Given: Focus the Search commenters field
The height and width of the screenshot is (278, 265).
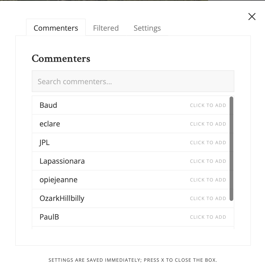Looking at the screenshot, I should pyautogui.click(x=133, y=81).
